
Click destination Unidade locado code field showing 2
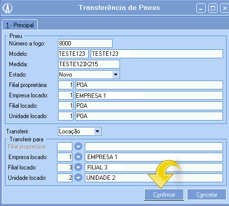click(x=65, y=178)
